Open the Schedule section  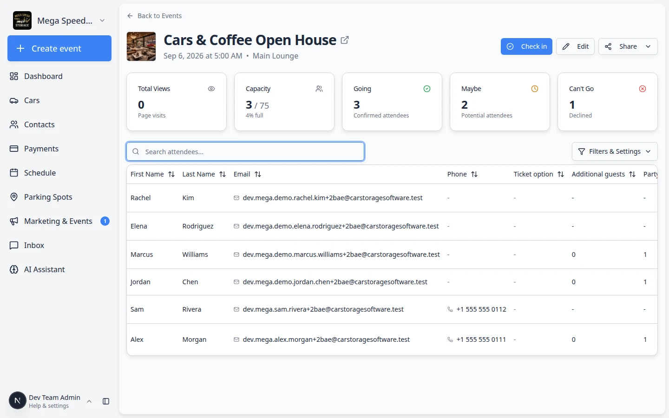[59, 173]
